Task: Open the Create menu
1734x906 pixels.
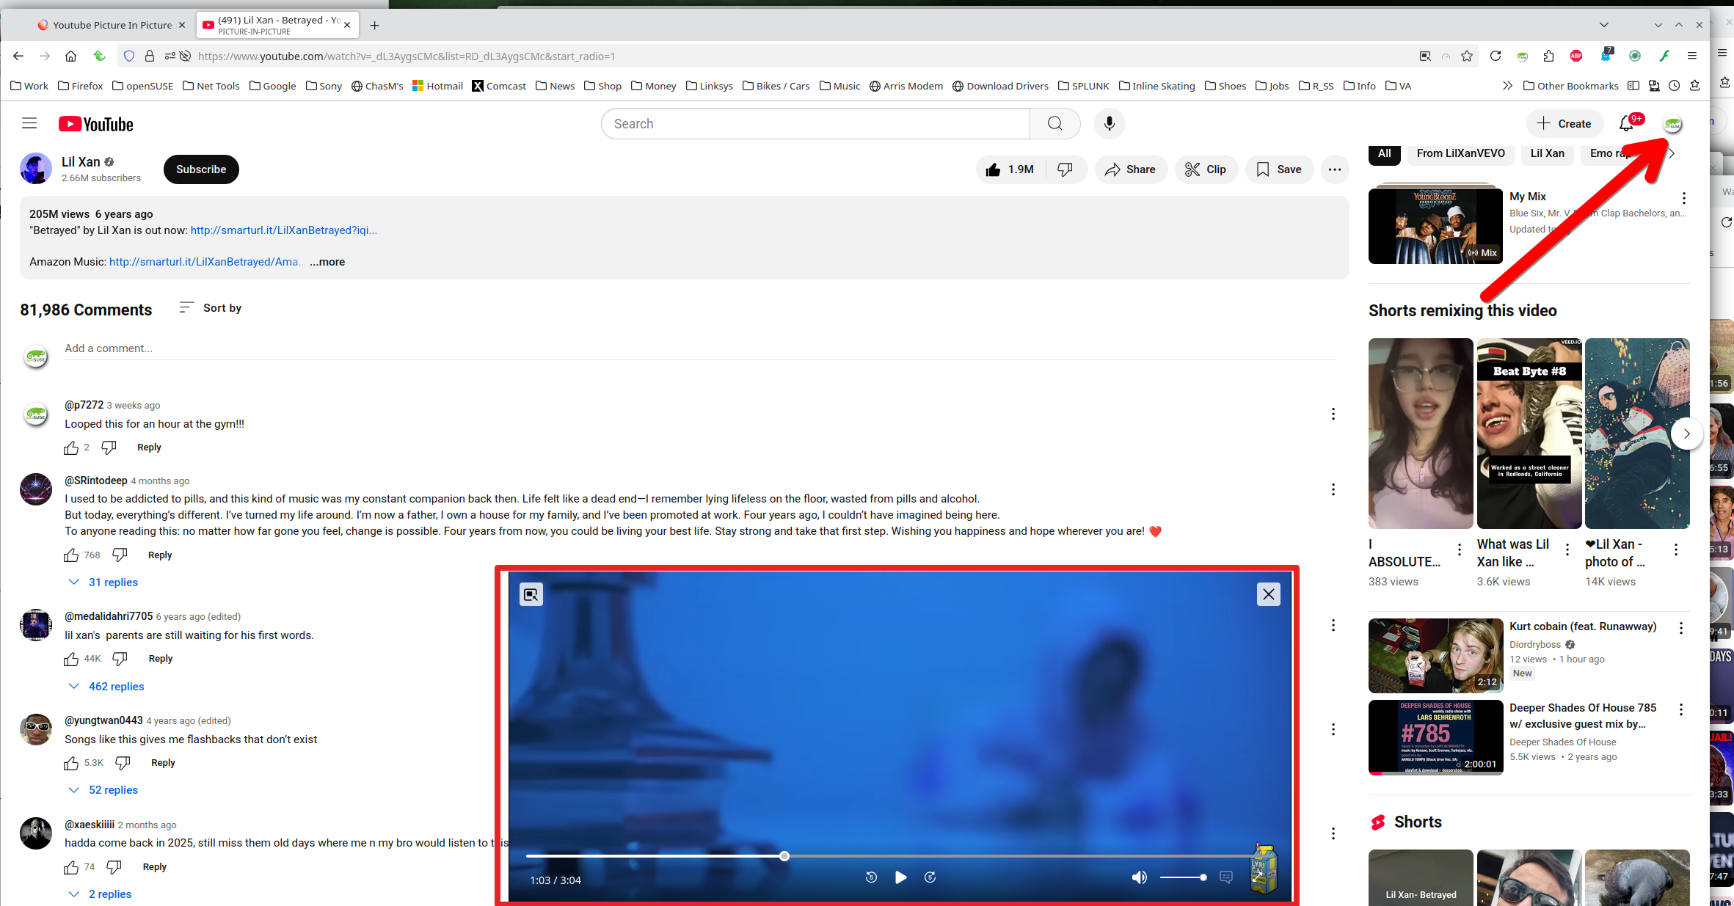Action: pos(1564,123)
